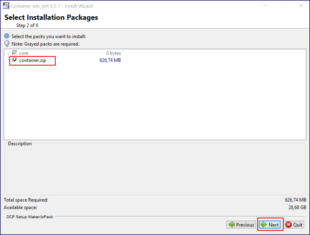
Task: Exit the installer with Quit
Action: point(294,225)
